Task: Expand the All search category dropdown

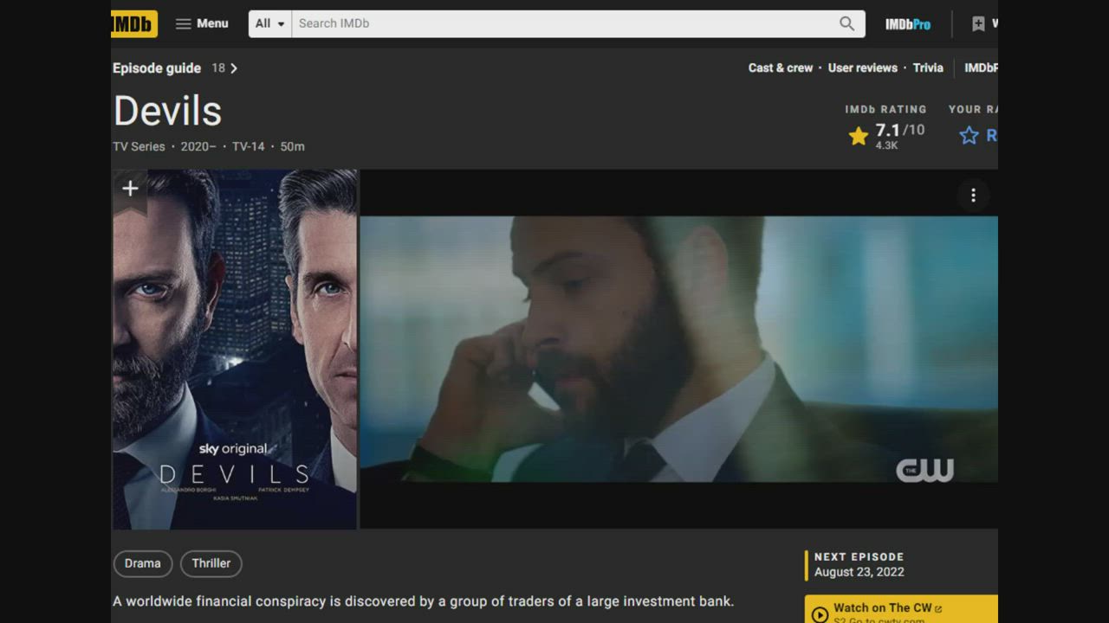Action: coord(270,23)
